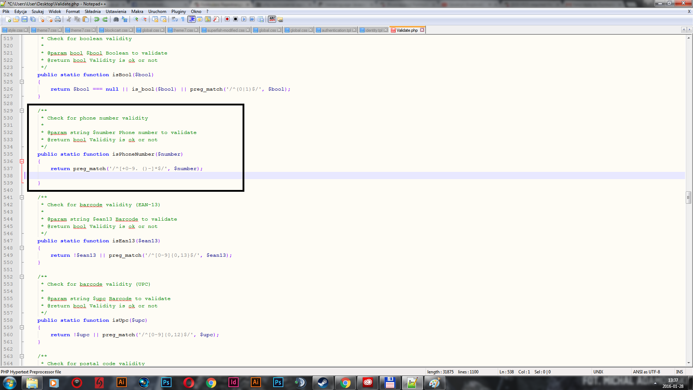Switch to the blockcart.css tab
This screenshot has height=390, width=693.
click(x=116, y=30)
